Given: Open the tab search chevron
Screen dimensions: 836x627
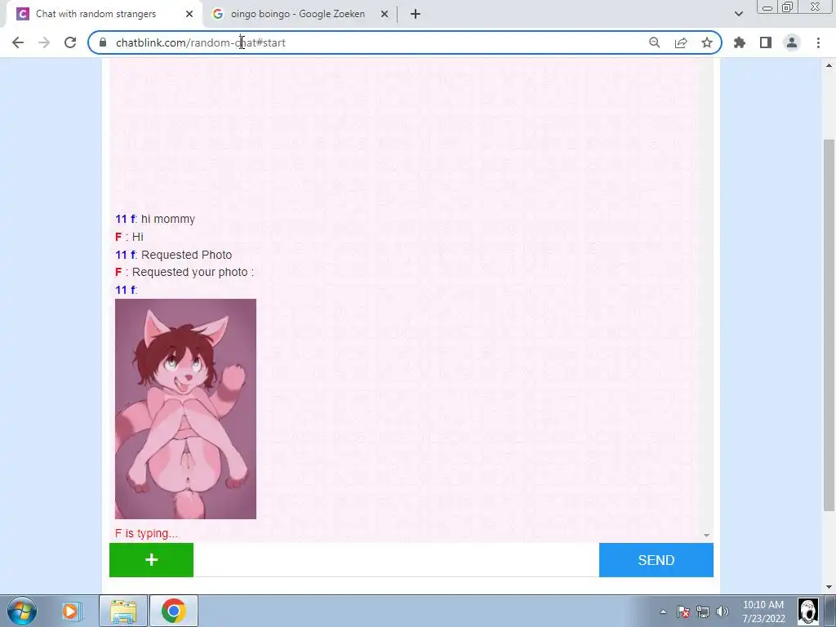Looking at the screenshot, I should pos(738,14).
